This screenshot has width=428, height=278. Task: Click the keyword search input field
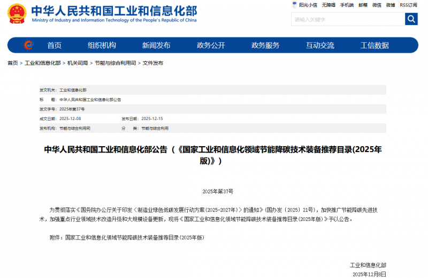(348, 19)
